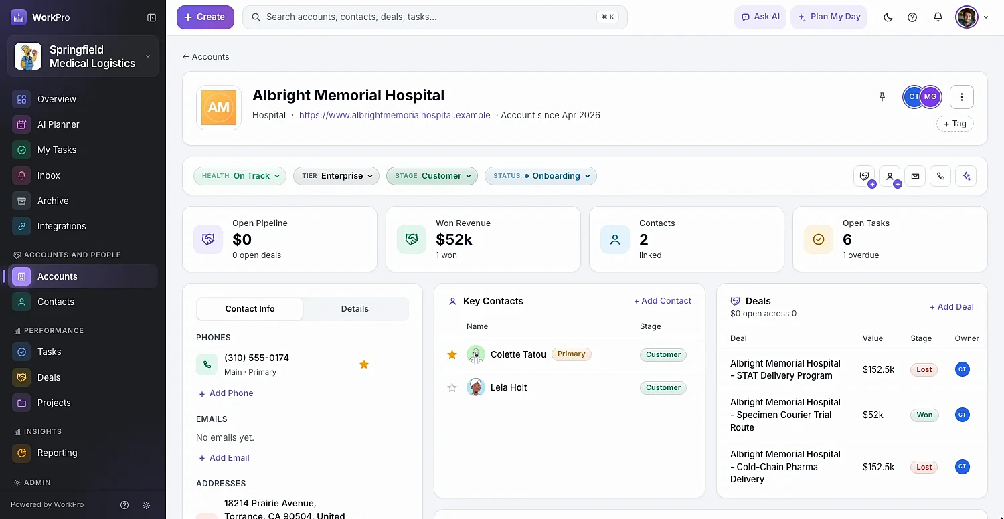The height and width of the screenshot is (519, 1004).
Task: Click the AI sparkle quick action icon
Action: (x=966, y=176)
